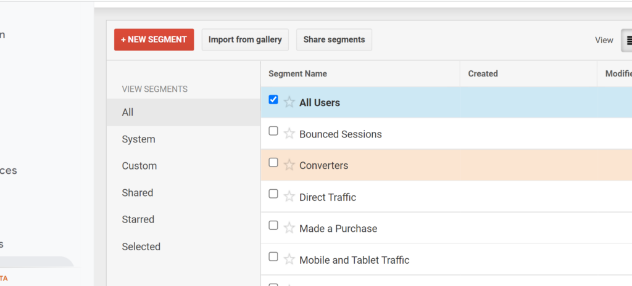
Task: Filter to Starred segments
Action: tap(183, 219)
